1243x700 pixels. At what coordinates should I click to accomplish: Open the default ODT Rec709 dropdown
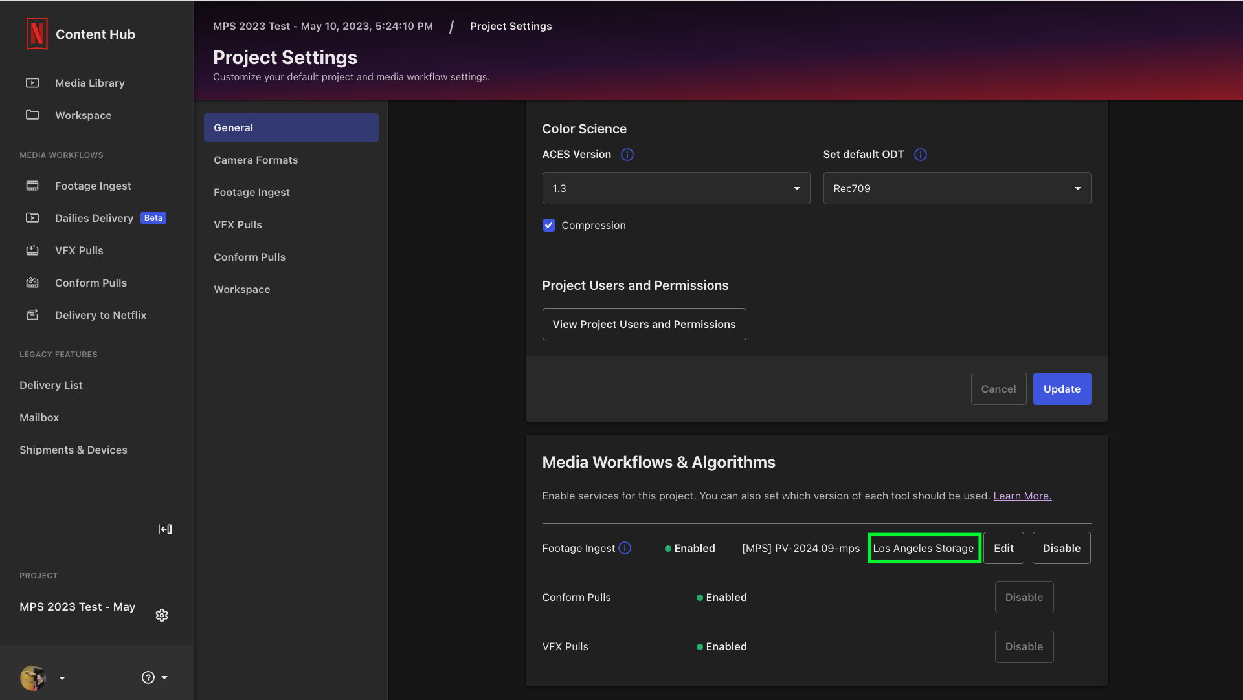(x=957, y=188)
